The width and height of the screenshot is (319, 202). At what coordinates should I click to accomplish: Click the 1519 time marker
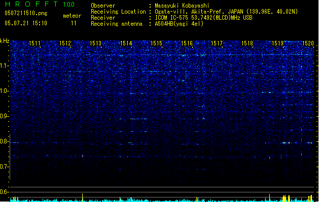278,43
